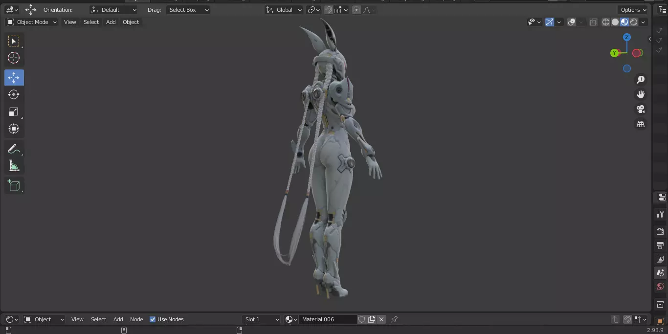
Task: Toggle the Use Nodes checkbox
Action: [x=153, y=319]
